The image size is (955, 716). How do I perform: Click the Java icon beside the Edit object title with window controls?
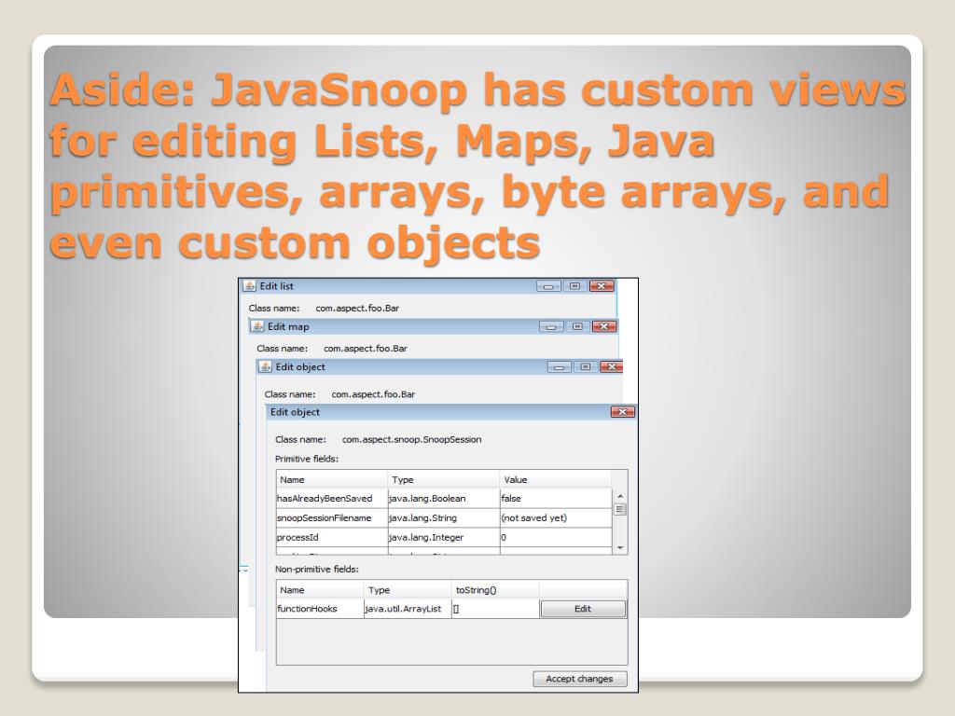pyautogui.click(x=265, y=366)
